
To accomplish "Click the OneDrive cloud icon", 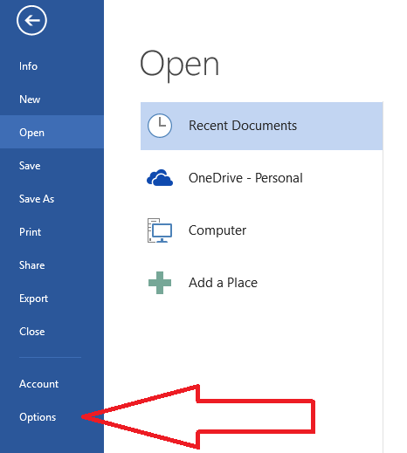I will coord(160,178).
